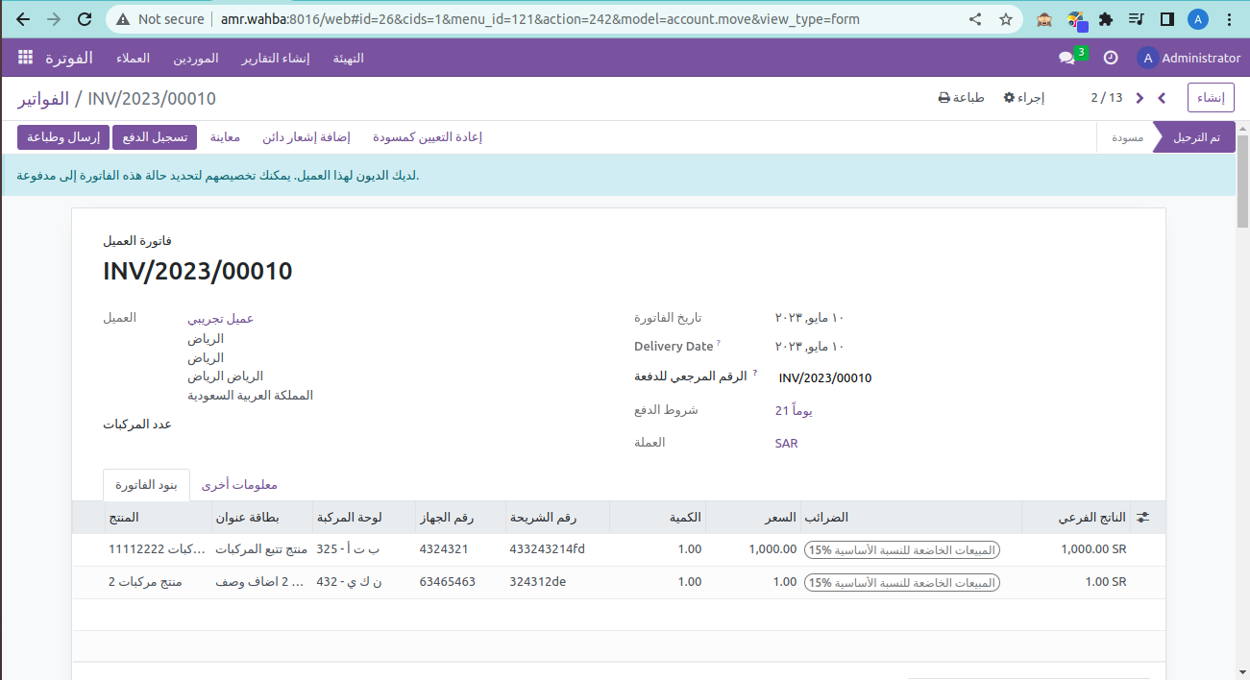Click إرسال وطباعة button
1250x680 pixels.
pos(63,137)
